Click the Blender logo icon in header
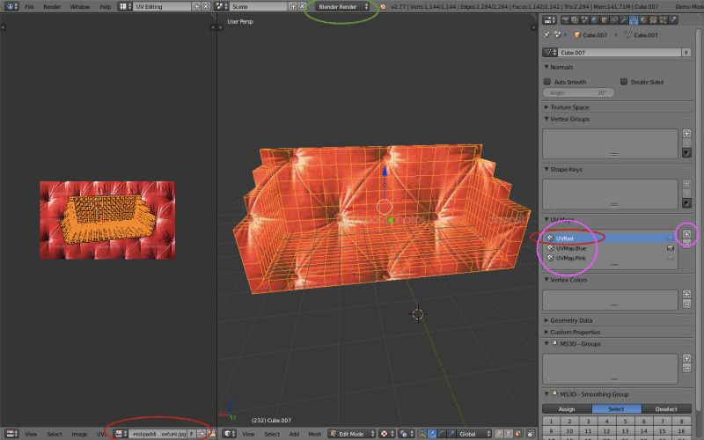This screenshot has width=704, height=440. tap(383, 6)
